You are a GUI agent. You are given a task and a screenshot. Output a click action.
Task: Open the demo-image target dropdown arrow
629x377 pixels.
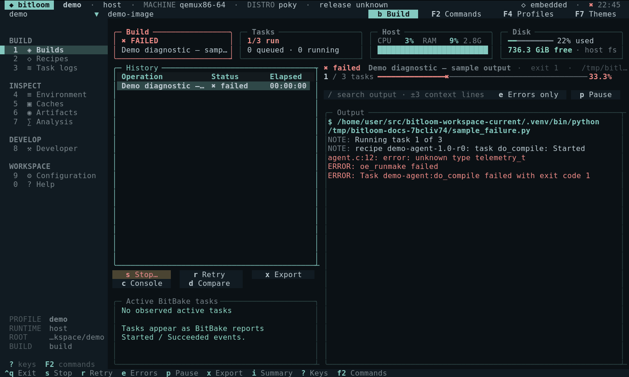click(97, 14)
